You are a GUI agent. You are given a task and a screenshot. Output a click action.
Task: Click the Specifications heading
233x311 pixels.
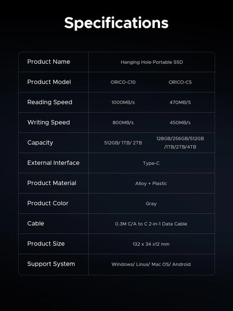click(x=116, y=23)
